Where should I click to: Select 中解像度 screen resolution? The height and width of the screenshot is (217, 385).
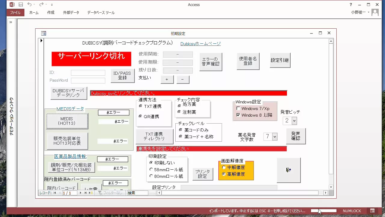coord(223,167)
